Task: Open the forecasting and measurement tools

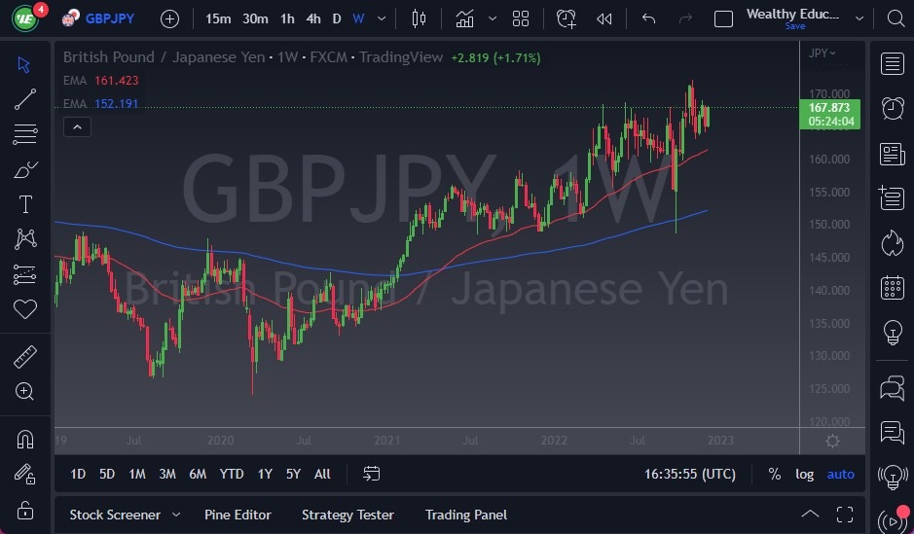Action: [x=25, y=274]
